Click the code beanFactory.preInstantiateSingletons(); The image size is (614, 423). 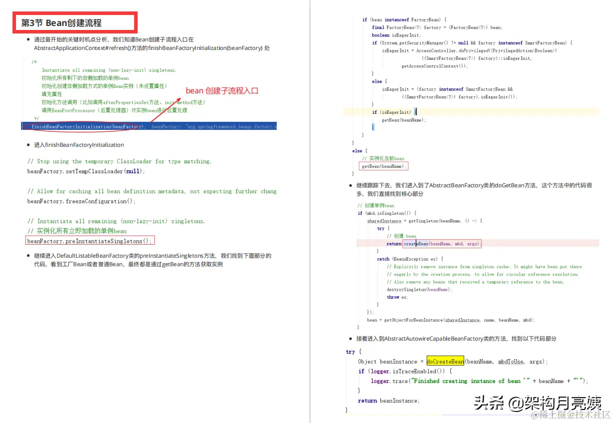click(90, 241)
